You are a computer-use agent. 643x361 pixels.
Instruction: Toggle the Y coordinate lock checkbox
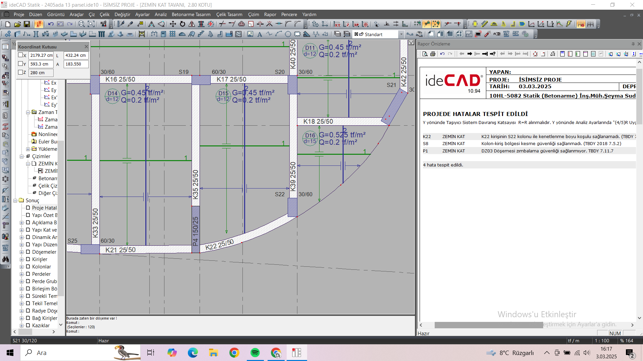click(x=20, y=64)
